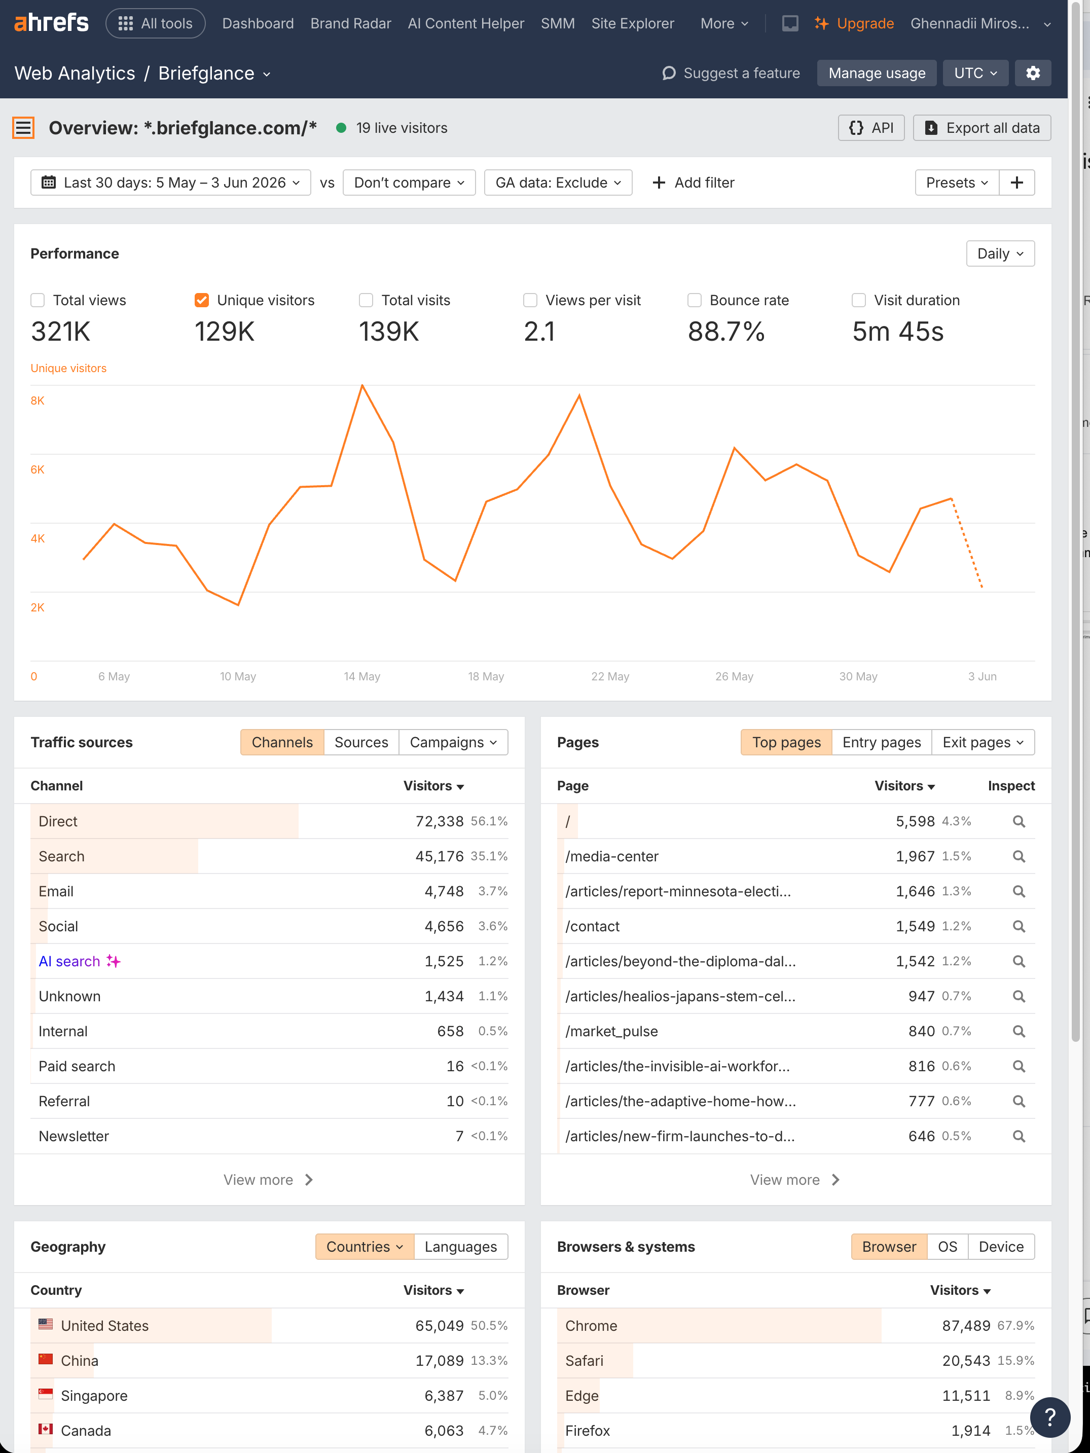Open the Last 30 days date range dropdown
1090x1453 pixels.
coord(170,183)
